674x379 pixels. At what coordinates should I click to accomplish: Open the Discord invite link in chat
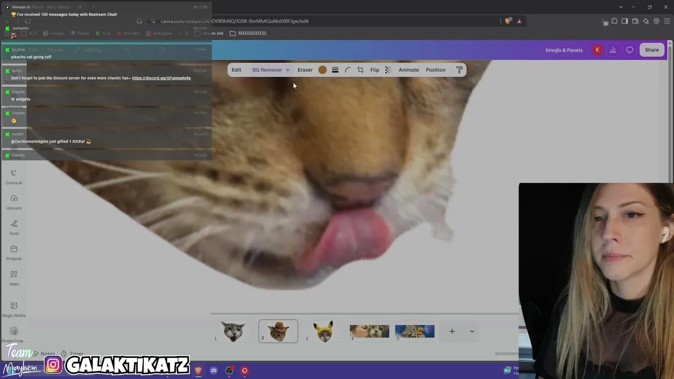coord(161,78)
